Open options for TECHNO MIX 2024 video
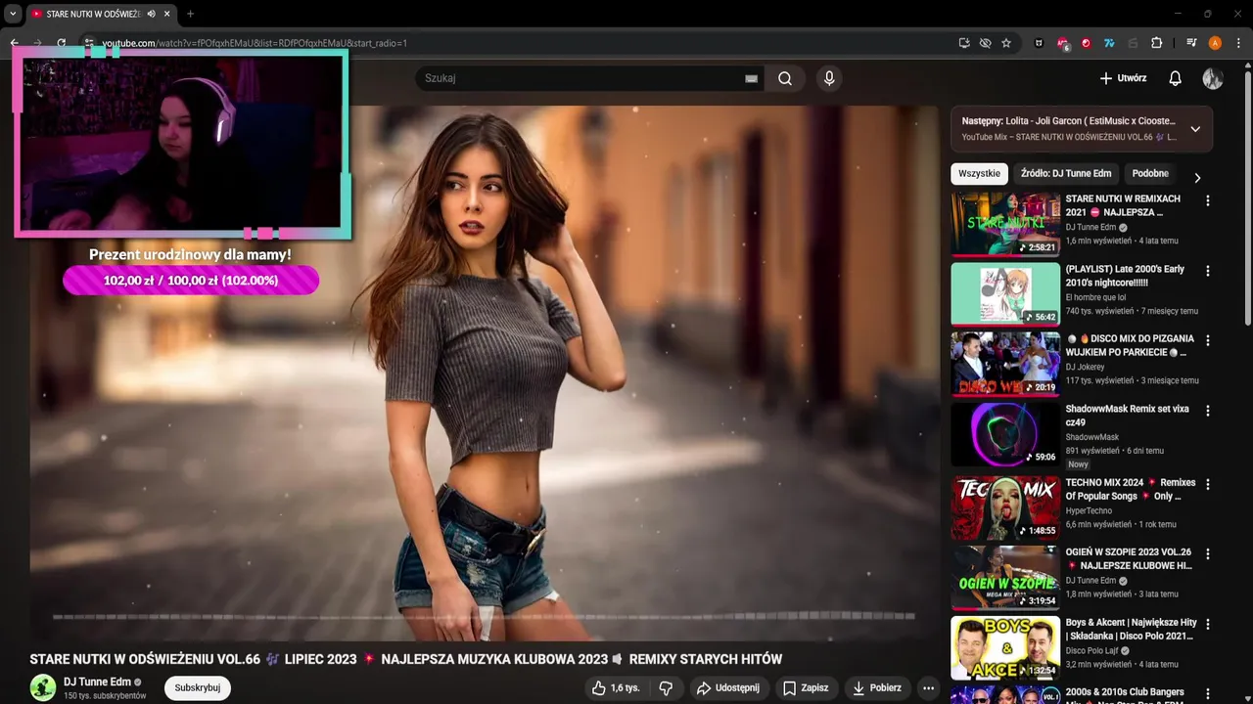This screenshot has height=704, width=1253. [x=1207, y=484]
